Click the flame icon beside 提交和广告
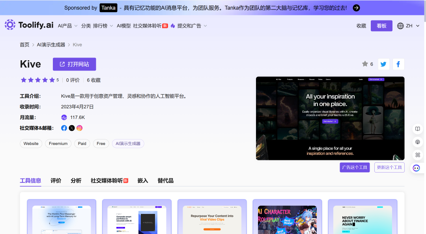The image size is (426, 234). point(173,26)
